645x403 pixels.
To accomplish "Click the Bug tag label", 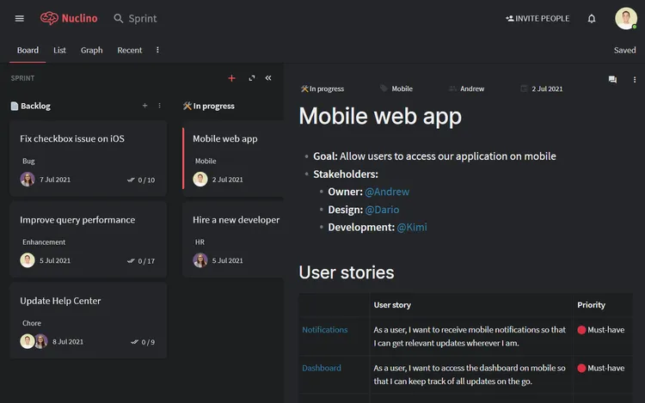I will click(28, 161).
